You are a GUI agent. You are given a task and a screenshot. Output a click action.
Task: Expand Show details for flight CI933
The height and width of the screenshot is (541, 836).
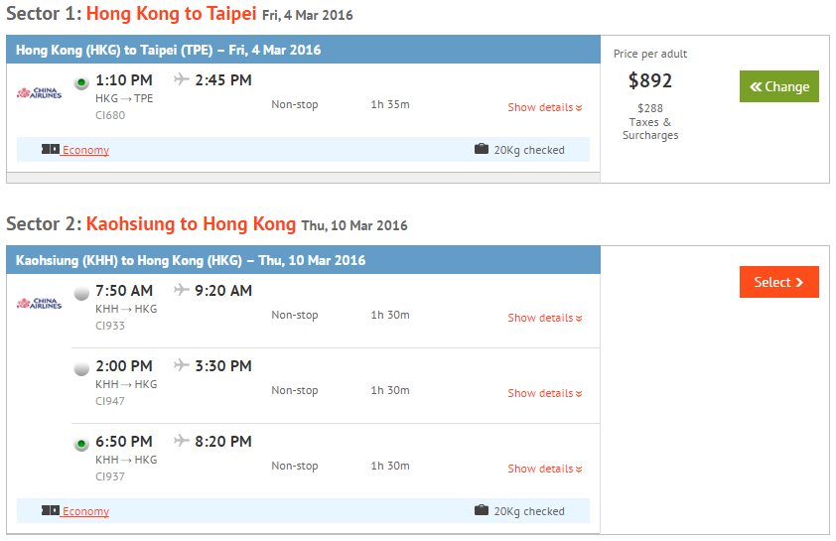click(545, 319)
